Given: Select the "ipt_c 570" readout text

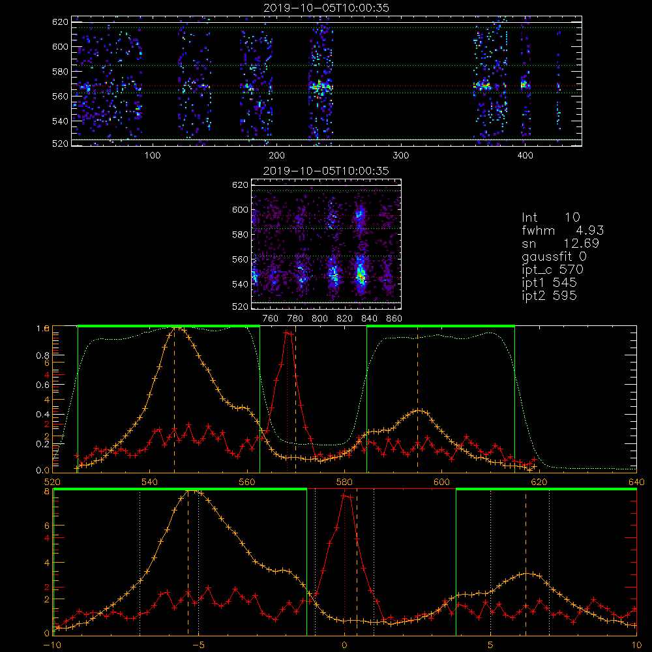Looking at the screenshot, I should click(553, 270).
